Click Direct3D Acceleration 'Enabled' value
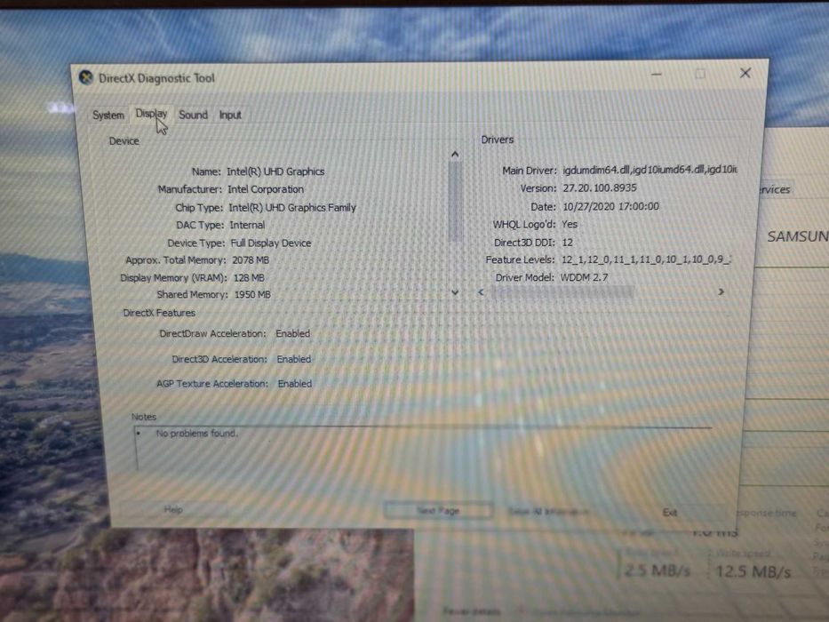 click(x=294, y=359)
